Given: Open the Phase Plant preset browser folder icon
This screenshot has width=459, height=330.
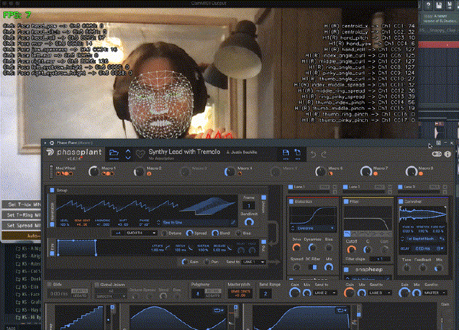Looking at the screenshot, I should coord(114,152).
